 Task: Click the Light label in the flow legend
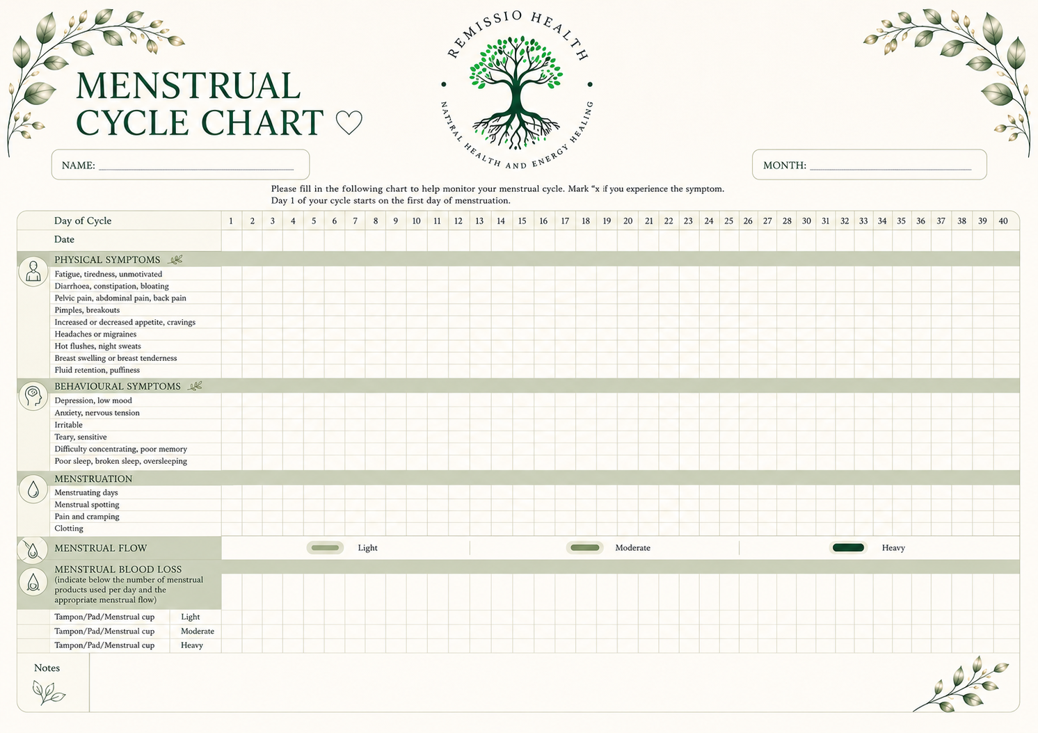pos(367,548)
